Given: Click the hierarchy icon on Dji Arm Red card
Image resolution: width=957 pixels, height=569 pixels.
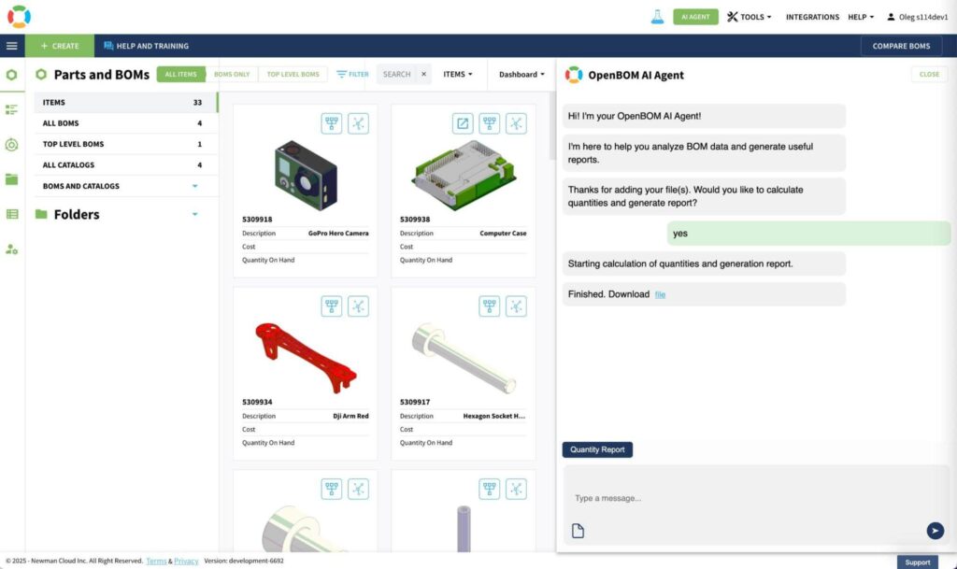Looking at the screenshot, I should click(332, 306).
